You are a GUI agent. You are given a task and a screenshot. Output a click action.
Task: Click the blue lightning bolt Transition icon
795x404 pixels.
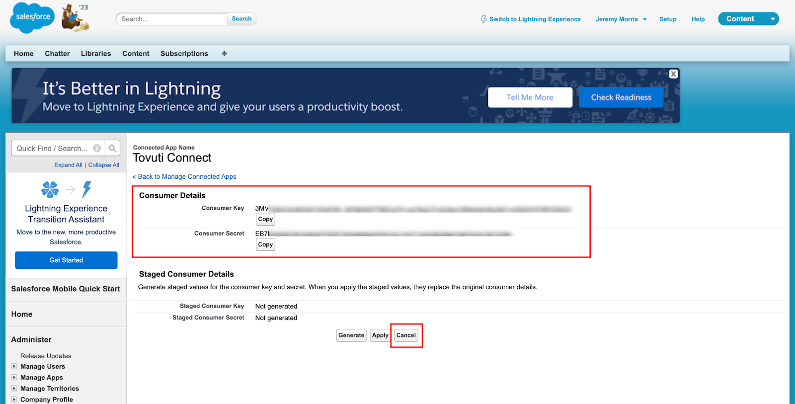click(x=86, y=189)
